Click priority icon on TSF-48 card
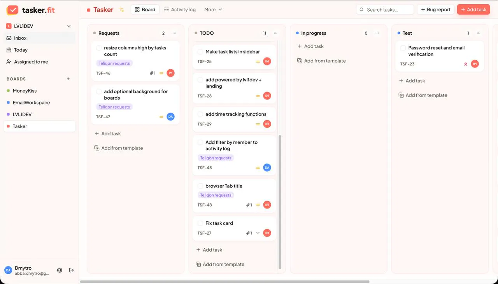 (x=258, y=205)
